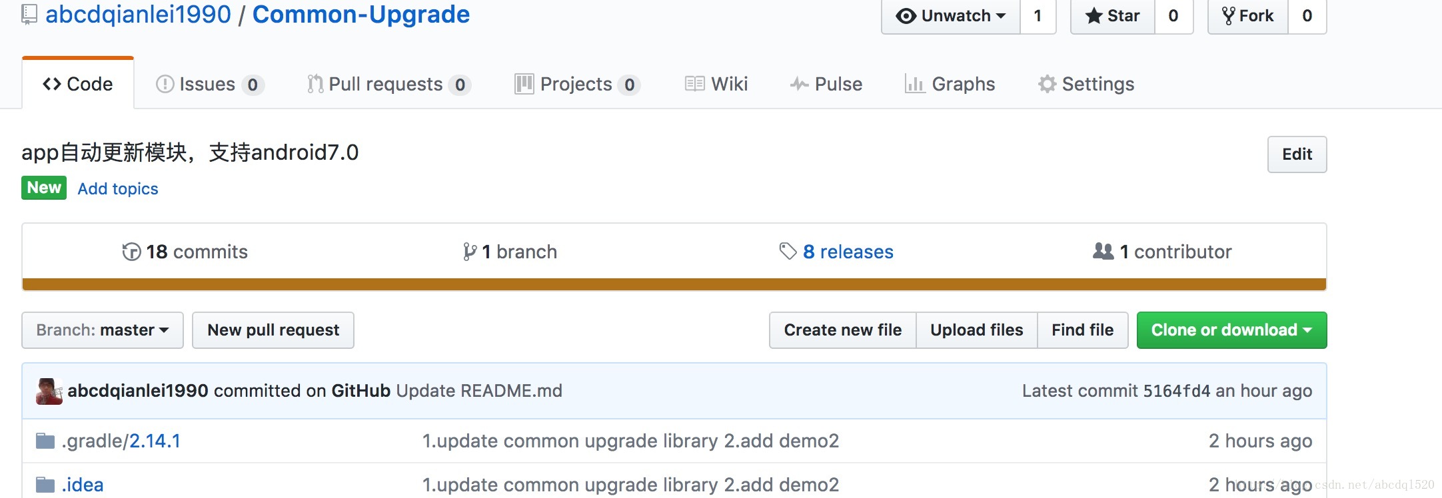Viewport: 1442px width, 498px height.
Task: Click the tag icon beside 8 releases
Action: (788, 252)
